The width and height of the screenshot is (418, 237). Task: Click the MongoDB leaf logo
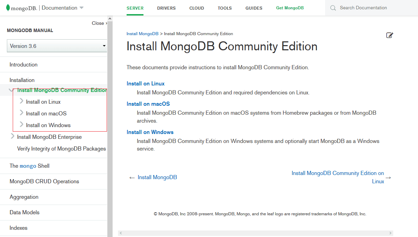tap(8, 8)
